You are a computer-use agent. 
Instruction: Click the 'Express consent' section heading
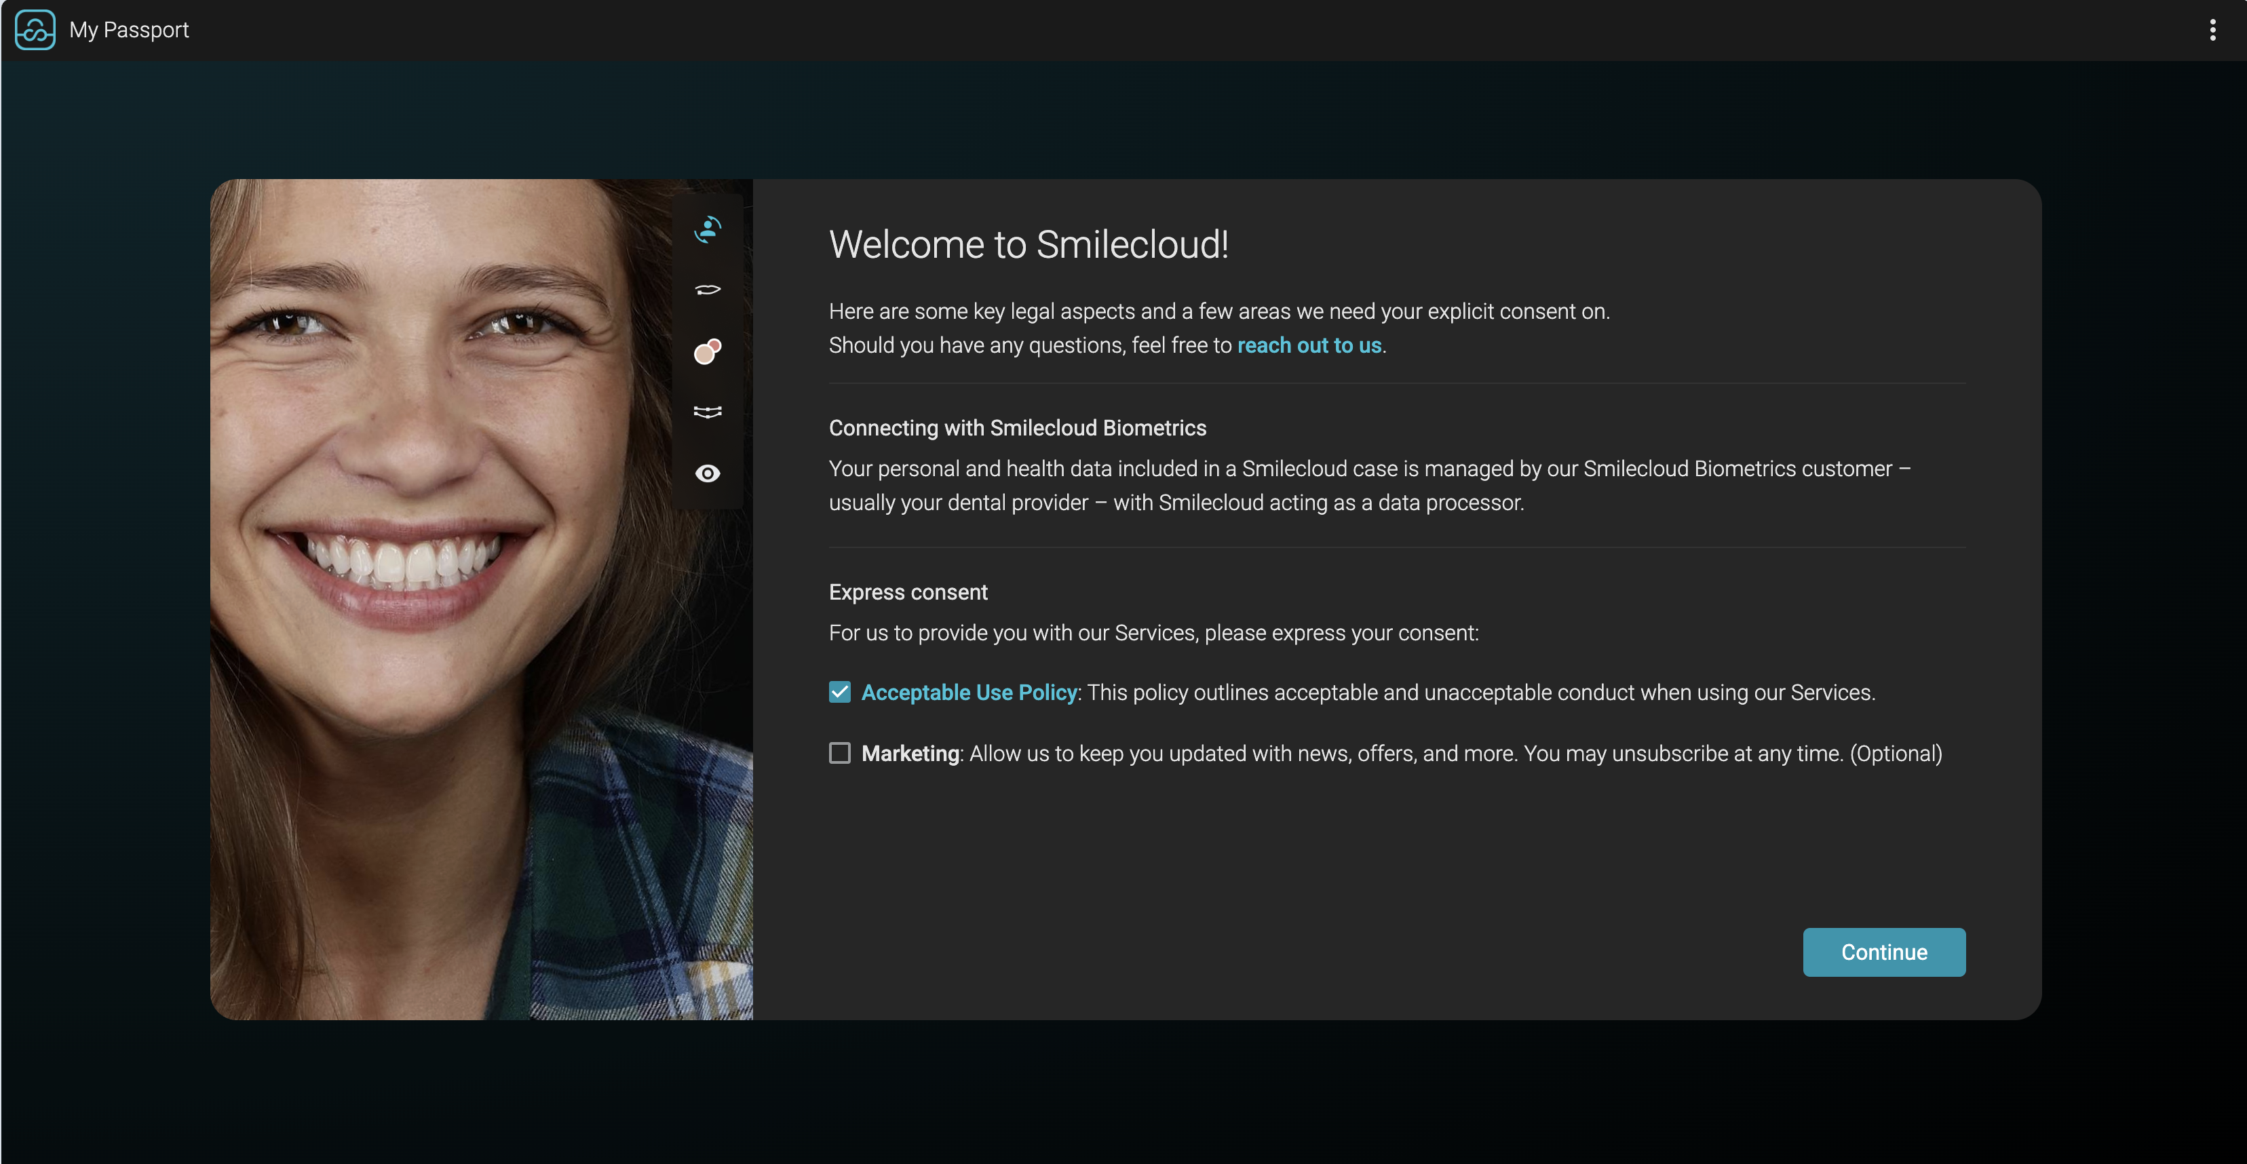point(908,592)
